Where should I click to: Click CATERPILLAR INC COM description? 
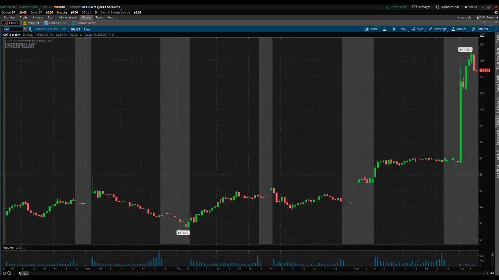tap(51, 29)
